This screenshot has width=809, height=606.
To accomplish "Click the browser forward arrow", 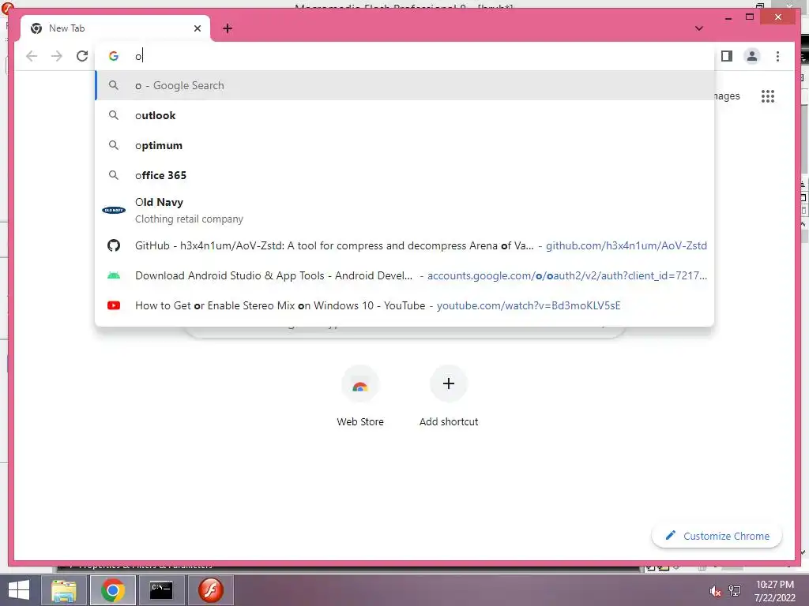I will [57, 56].
